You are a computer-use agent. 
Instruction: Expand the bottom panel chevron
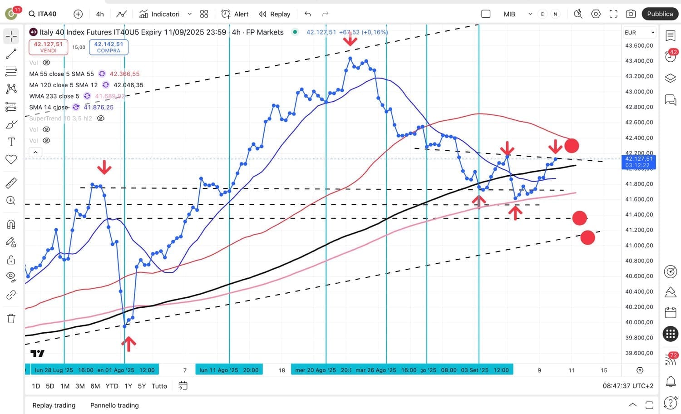632,405
